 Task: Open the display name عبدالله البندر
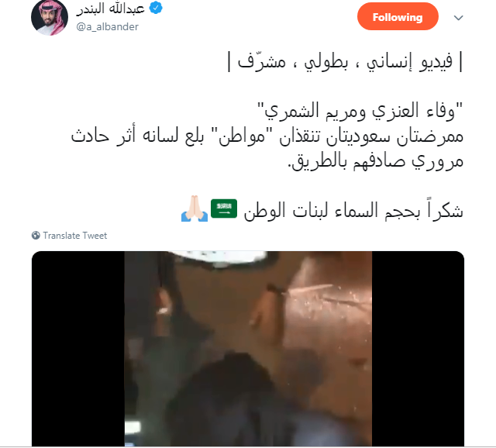[110, 9]
